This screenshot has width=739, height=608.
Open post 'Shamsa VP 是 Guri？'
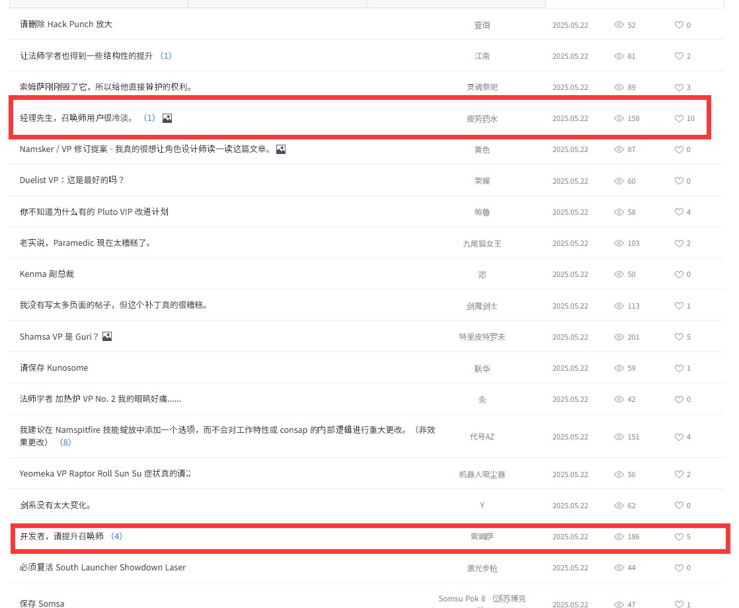tap(59, 336)
